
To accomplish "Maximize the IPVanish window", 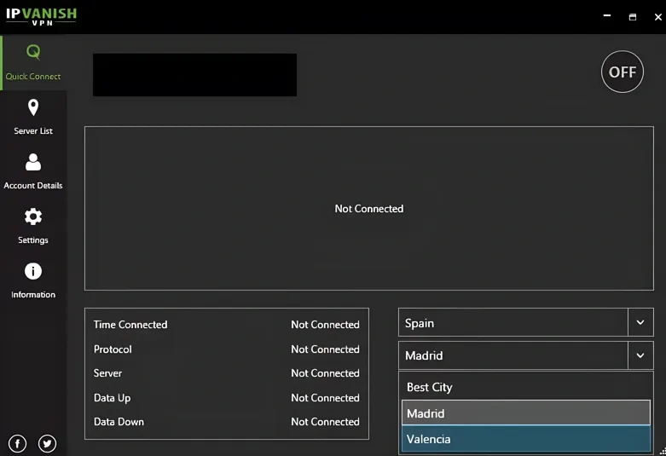I will tap(633, 17).
